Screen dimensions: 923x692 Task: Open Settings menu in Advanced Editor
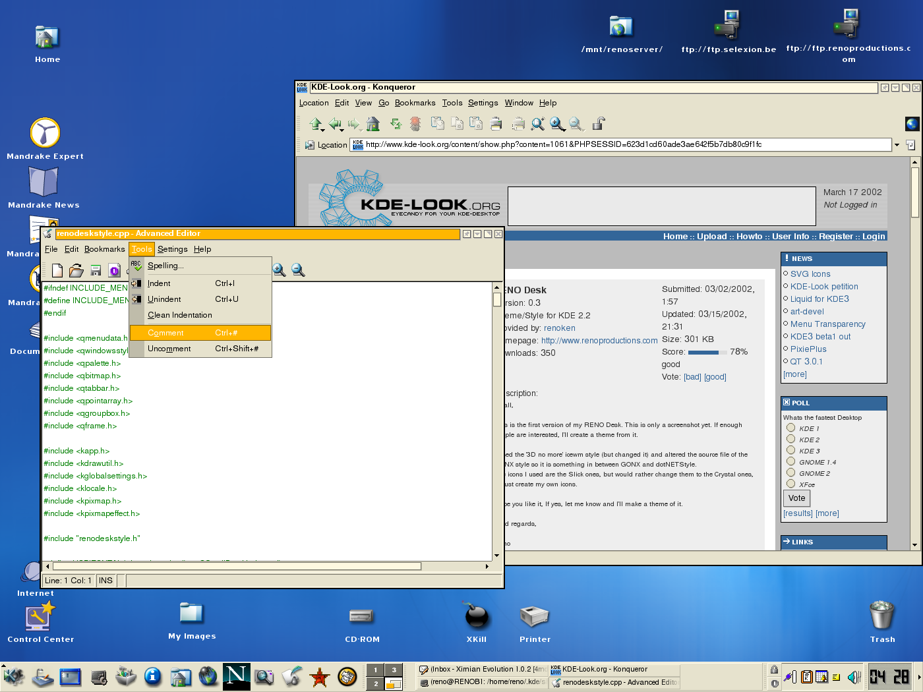point(172,249)
